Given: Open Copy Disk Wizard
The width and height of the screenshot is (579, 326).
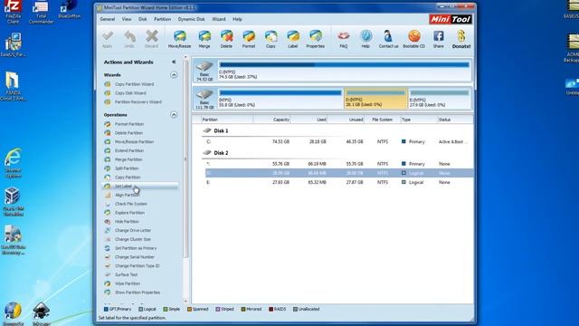Looking at the screenshot, I should tap(130, 93).
